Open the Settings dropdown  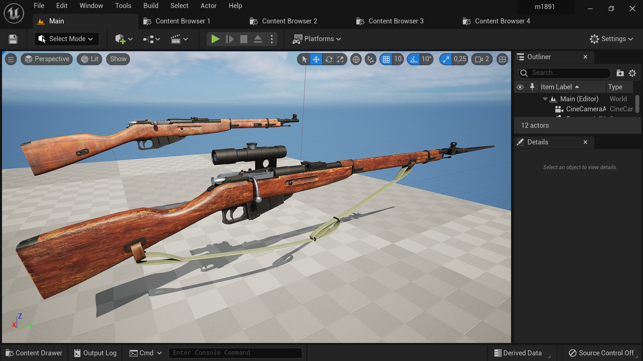coord(611,39)
